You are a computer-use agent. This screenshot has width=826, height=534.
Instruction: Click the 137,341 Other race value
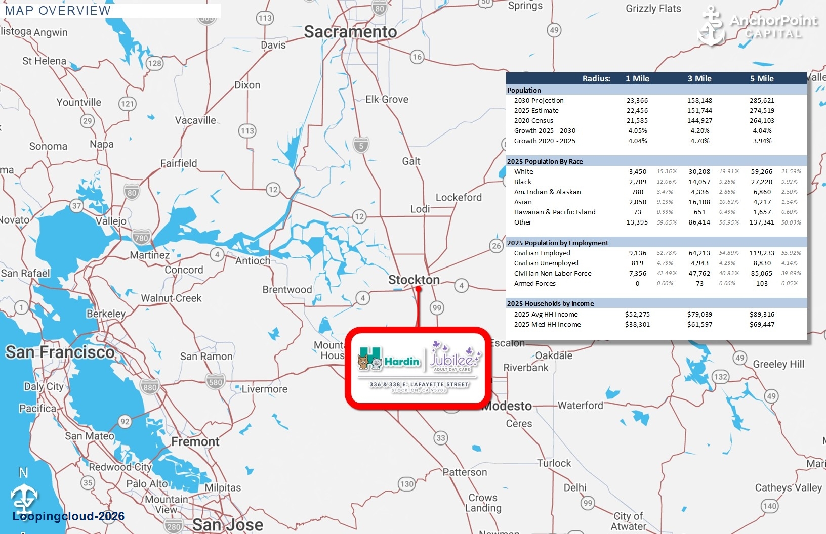(762, 222)
